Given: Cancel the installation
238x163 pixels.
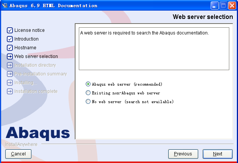Looking at the screenshot, I should tap(18, 154).
